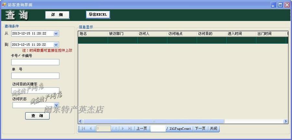
Task: Click 下一页 next page button
Action: point(200,128)
